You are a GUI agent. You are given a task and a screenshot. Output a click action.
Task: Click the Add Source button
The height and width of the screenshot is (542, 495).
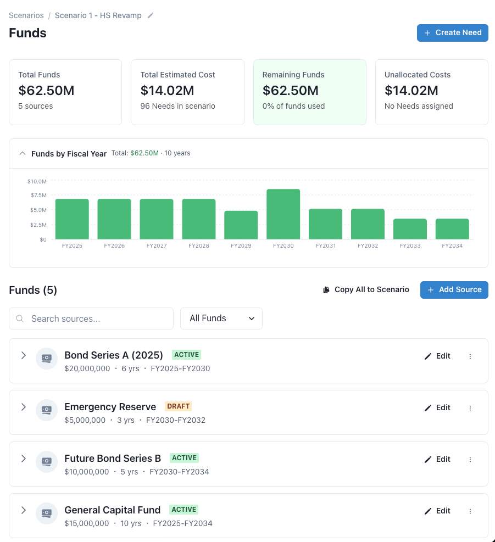(454, 289)
